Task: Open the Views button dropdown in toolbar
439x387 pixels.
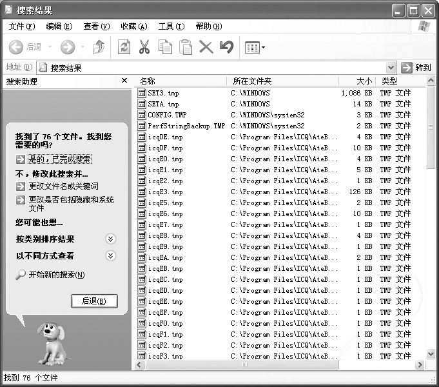Action: pos(255,47)
